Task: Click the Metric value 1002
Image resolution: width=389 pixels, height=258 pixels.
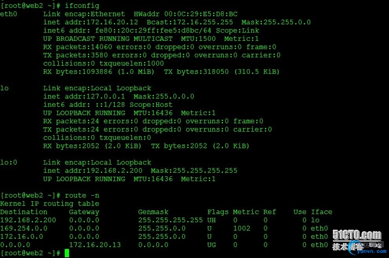Action: [x=242, y=228]
